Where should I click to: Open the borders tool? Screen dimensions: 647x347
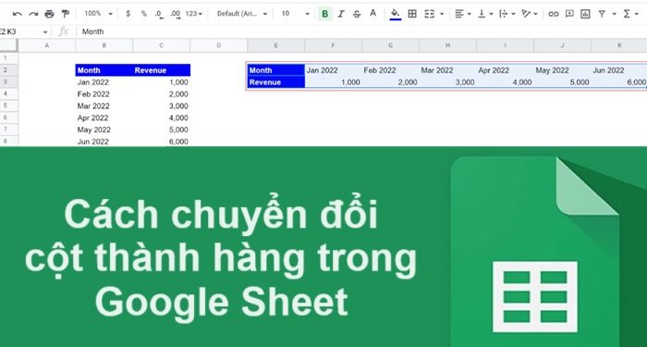412,14
